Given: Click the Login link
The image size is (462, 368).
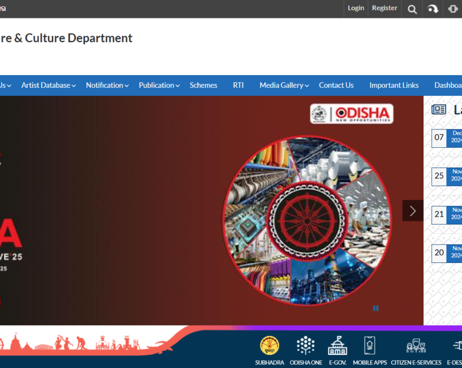Looking at the screenshot, I should (356, 8).
